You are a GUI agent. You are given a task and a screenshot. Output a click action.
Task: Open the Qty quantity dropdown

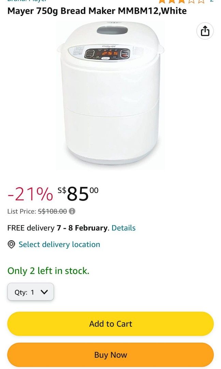pyautogui.click(x=30, y=292)
